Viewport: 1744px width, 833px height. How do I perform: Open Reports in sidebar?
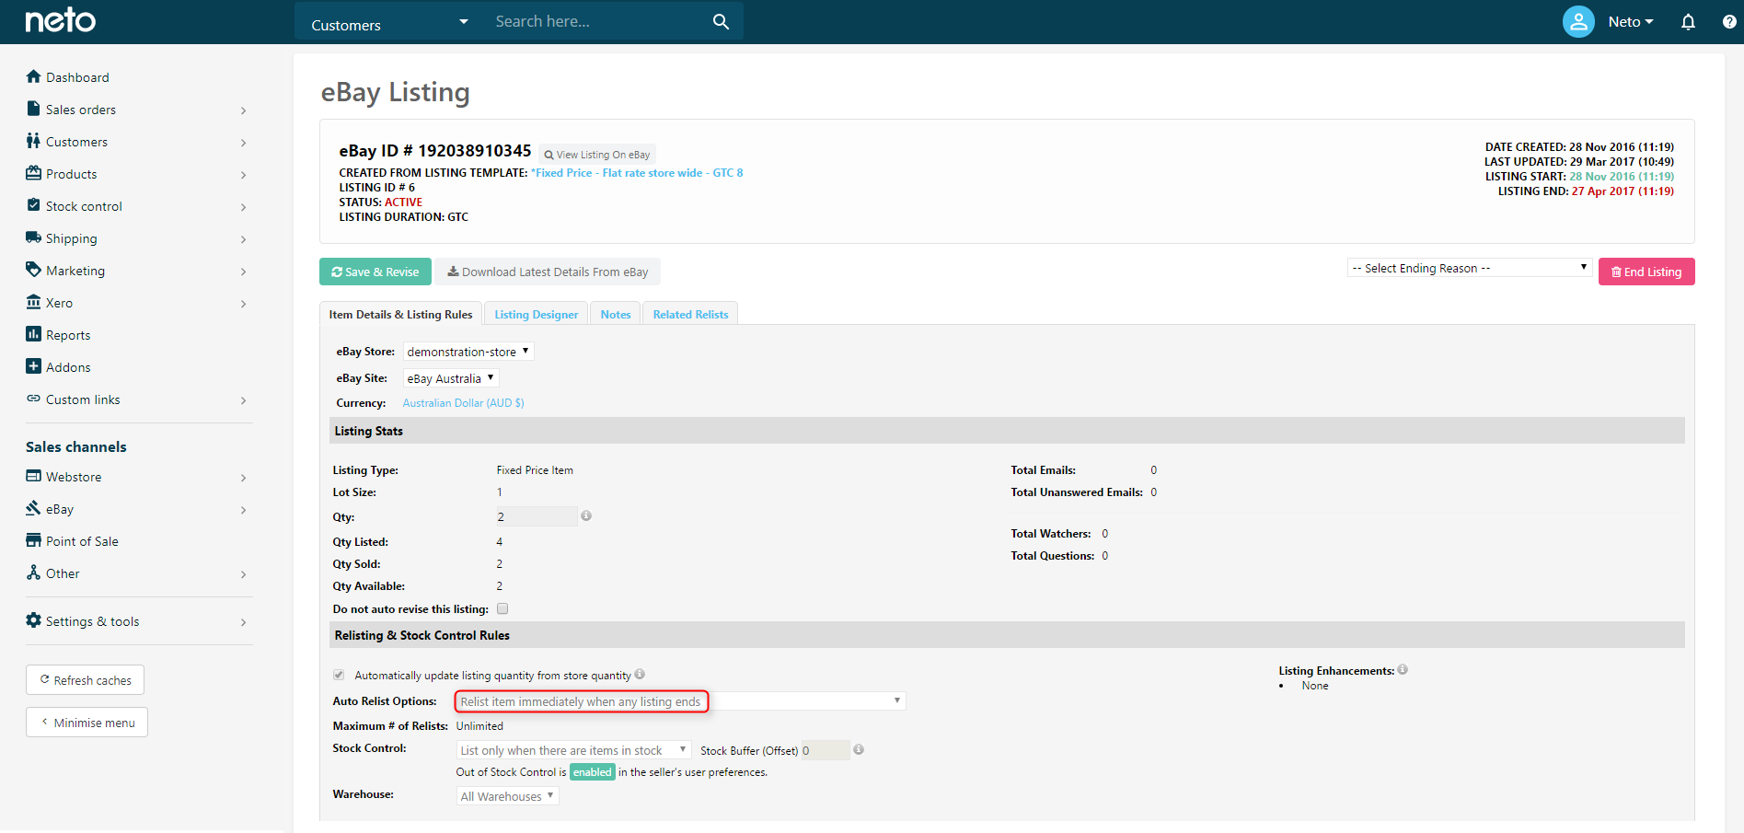(68, 335)
